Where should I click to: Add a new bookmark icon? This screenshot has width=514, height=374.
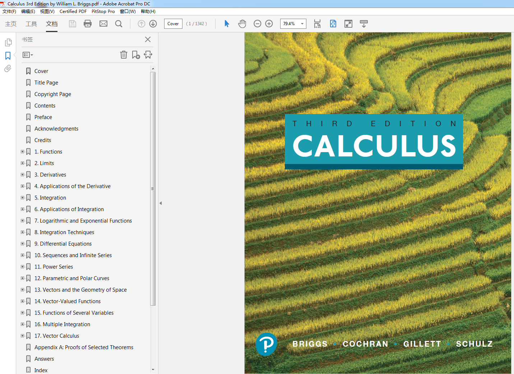pos(136,55)
